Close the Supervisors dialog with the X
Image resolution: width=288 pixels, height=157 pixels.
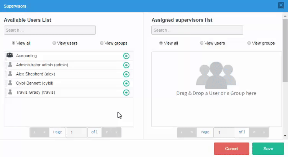coord(281,5)
